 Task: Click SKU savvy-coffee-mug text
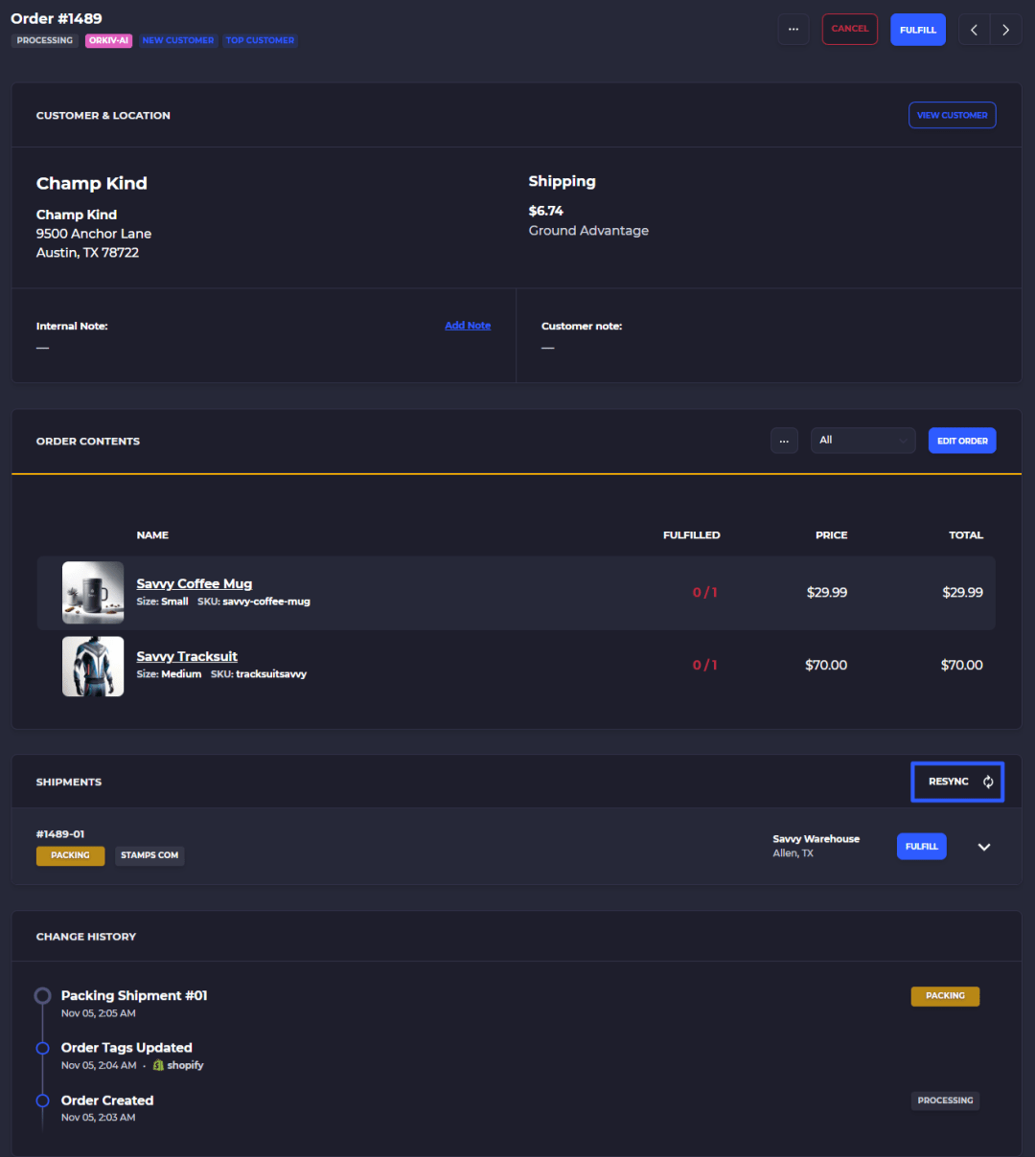254,601
